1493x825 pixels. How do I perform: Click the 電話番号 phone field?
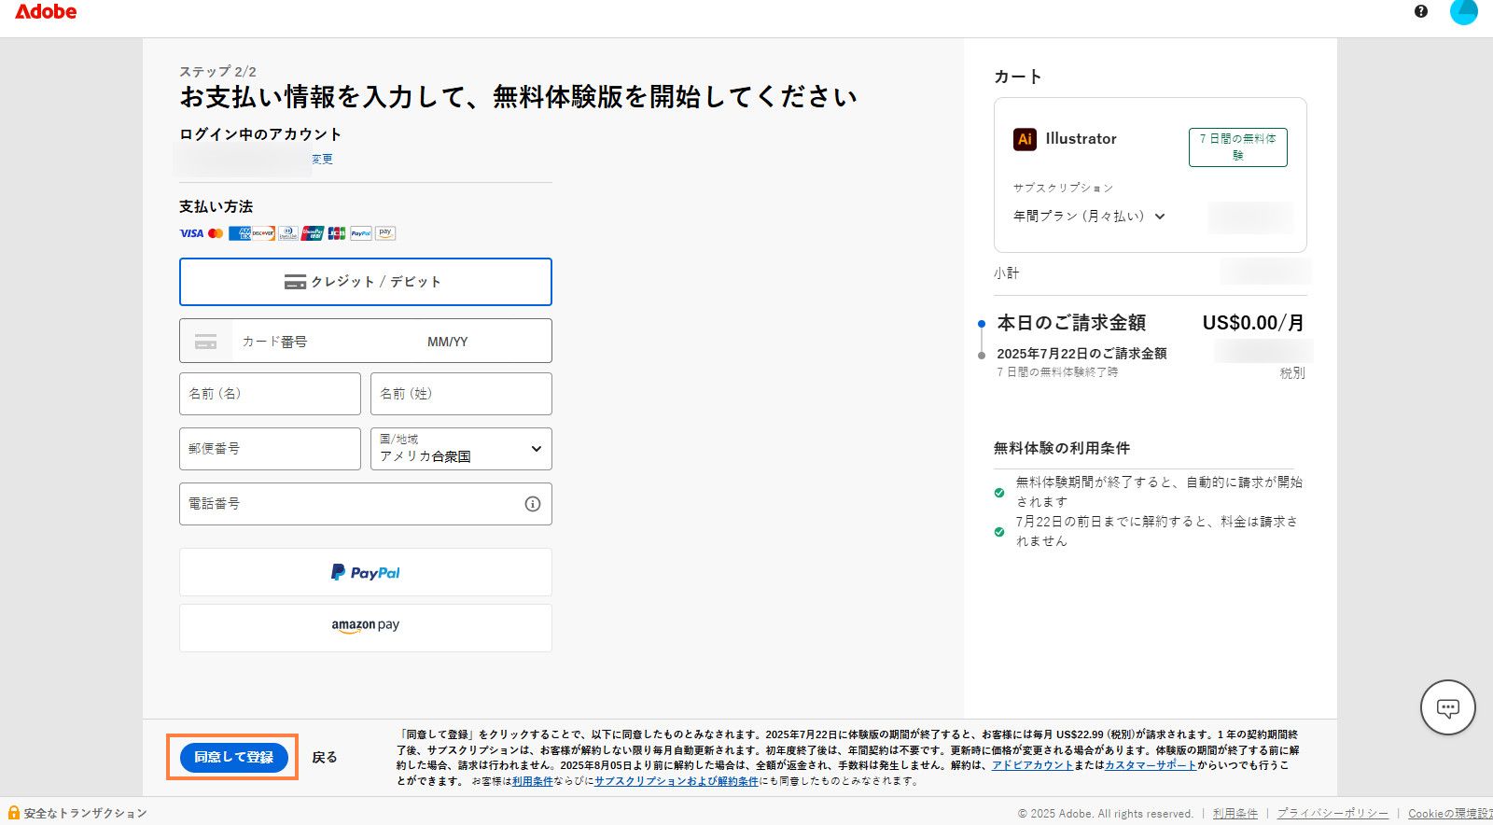[366, 504]
